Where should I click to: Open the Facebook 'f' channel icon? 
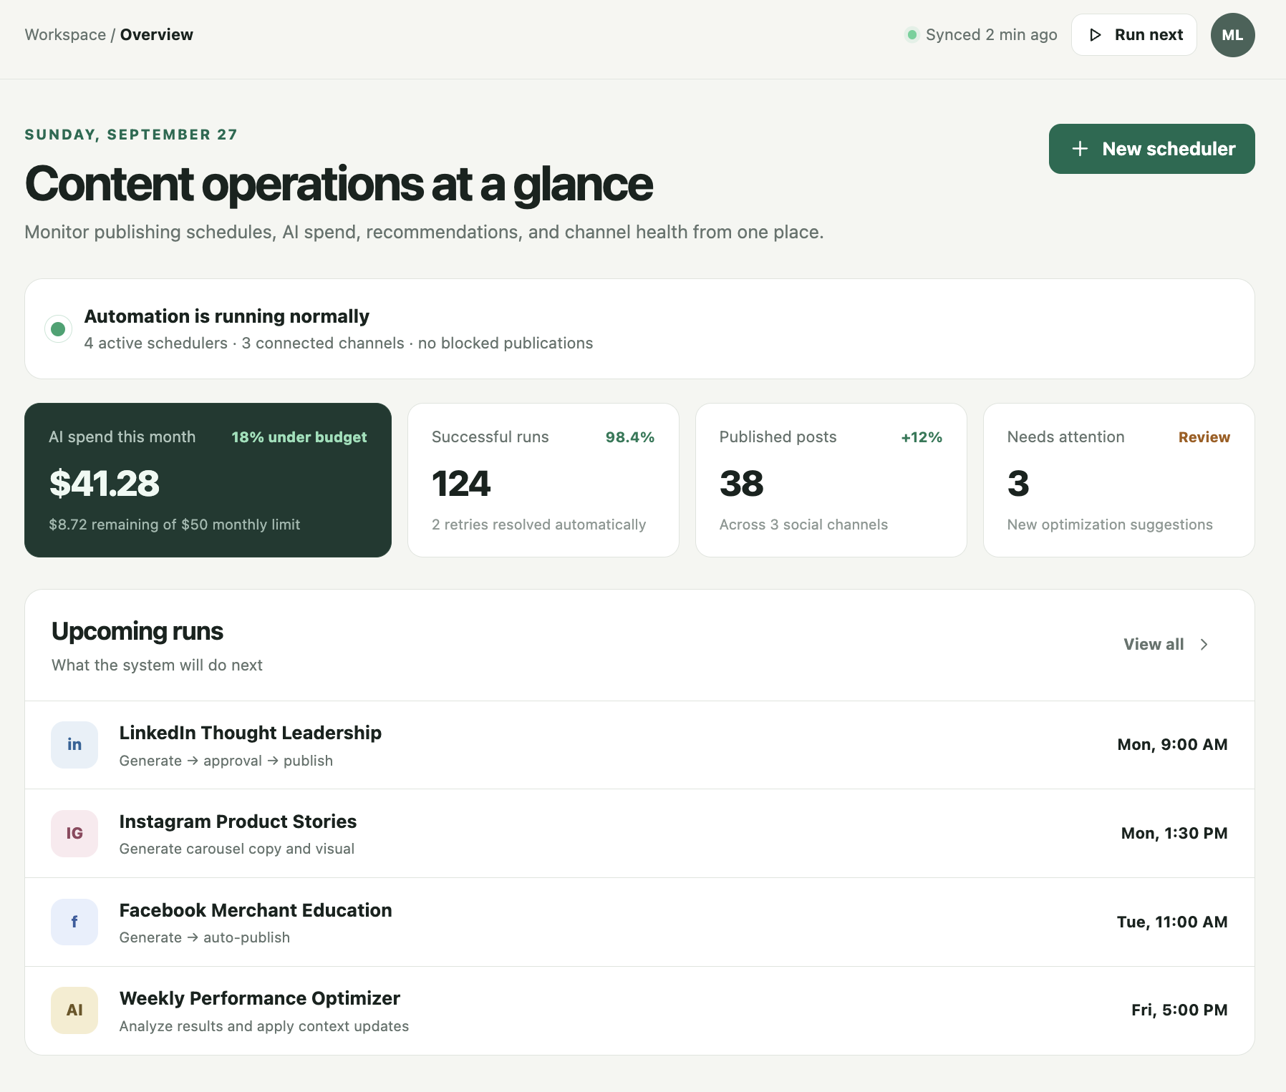[x=74, y=922]
